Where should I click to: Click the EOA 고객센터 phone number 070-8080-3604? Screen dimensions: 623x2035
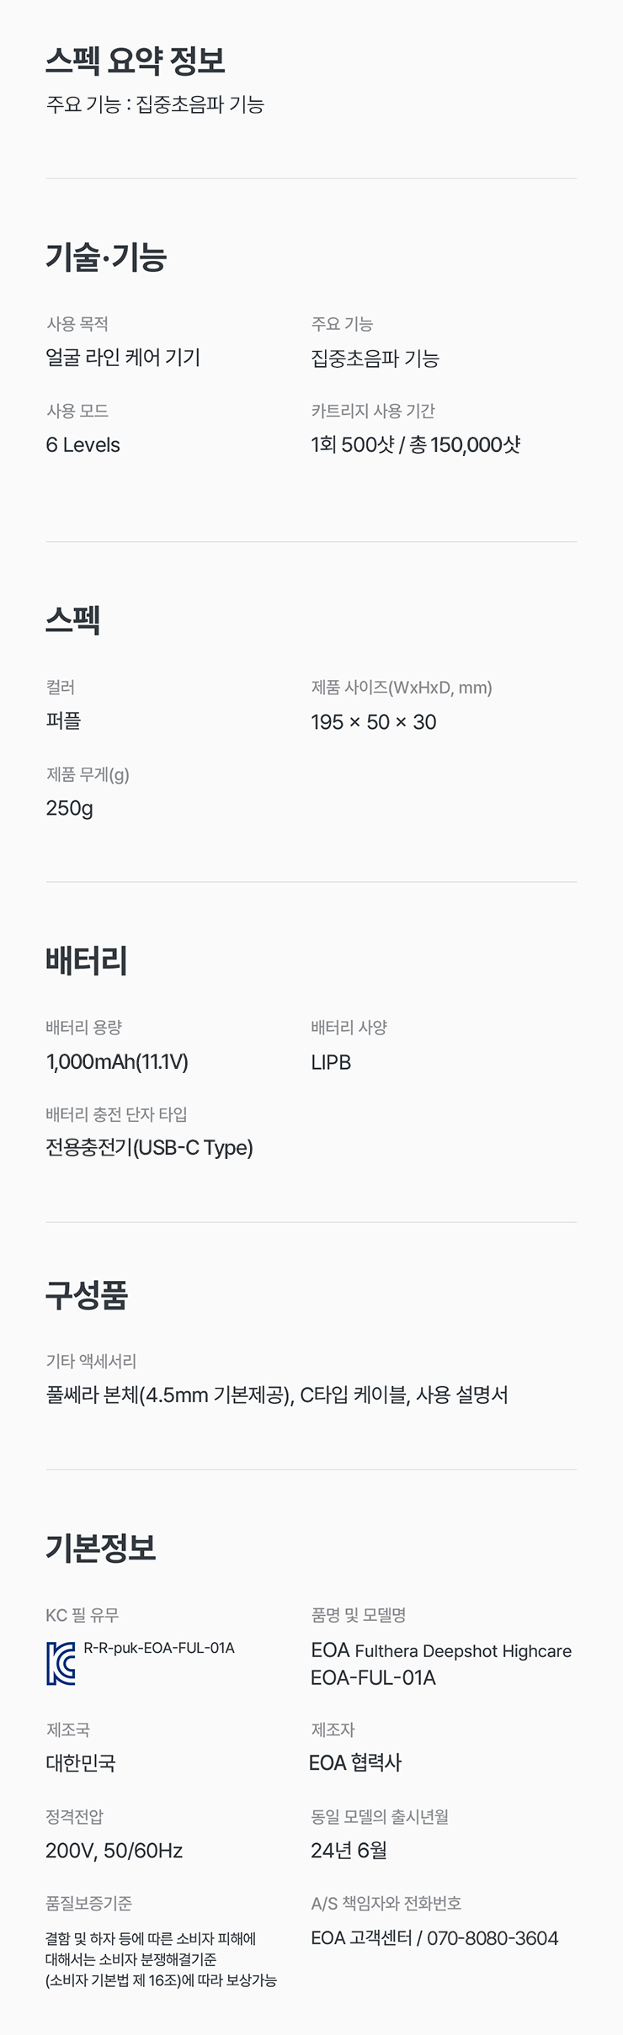492,1938
